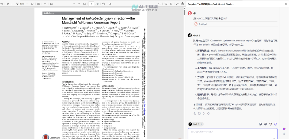289x139 pixels.
Task: Click the page number input field
Action: (92, 4)
